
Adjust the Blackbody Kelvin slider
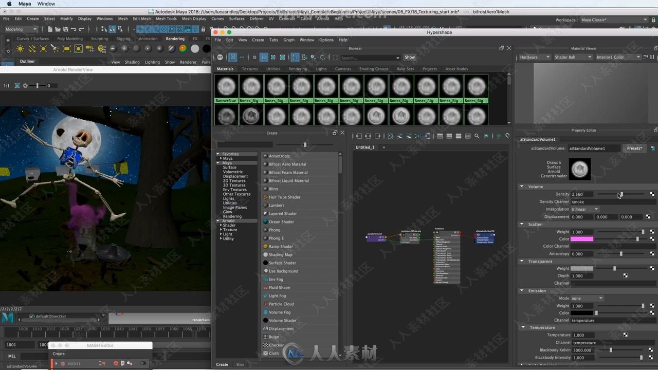point(611,350)
